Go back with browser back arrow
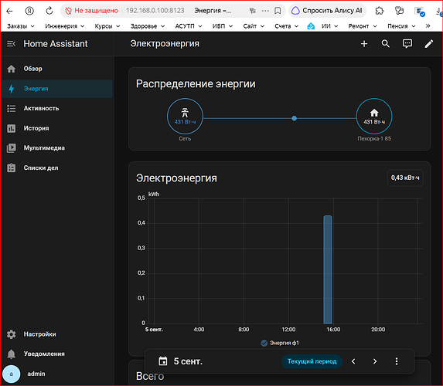Image resolution: width=443 pixels, height=386 pixels. click(9, 11)
